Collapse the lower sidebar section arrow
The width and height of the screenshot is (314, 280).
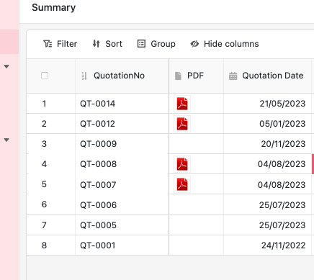6,140
